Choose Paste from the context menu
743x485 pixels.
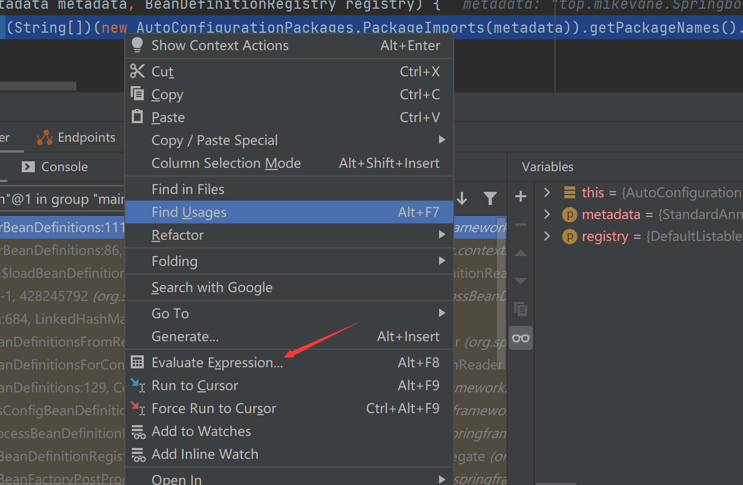pos(289,117)
